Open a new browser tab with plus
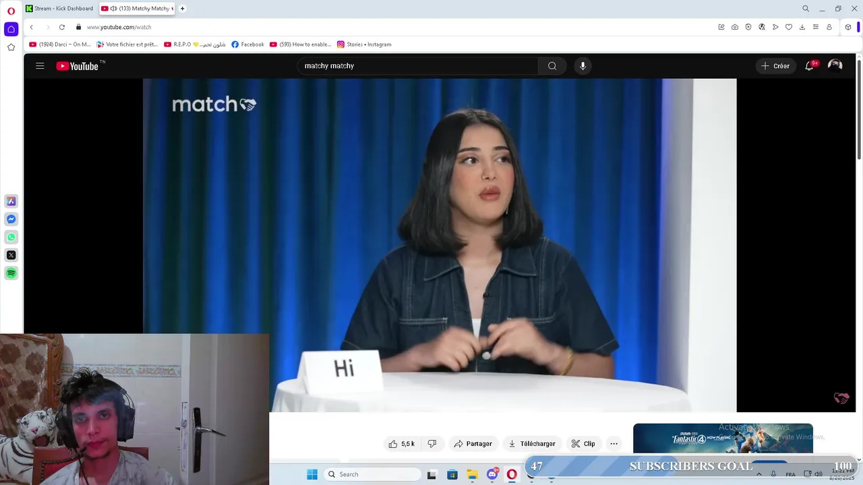 coord(182,9)
